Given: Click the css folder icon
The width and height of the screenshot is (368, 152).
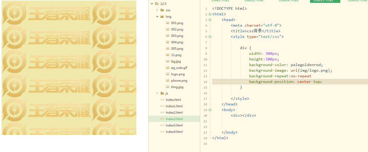Looking at the screenshot, I should [162, 10].
